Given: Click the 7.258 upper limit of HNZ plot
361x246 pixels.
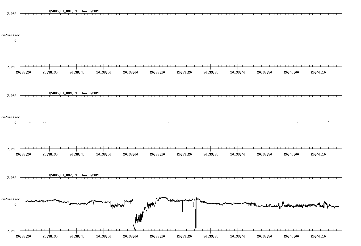Looking at the screenshot, I should pyautogui.click(x=12, y=178).
